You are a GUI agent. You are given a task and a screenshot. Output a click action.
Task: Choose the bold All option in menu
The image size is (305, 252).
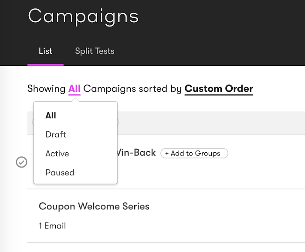pos(51,115)
